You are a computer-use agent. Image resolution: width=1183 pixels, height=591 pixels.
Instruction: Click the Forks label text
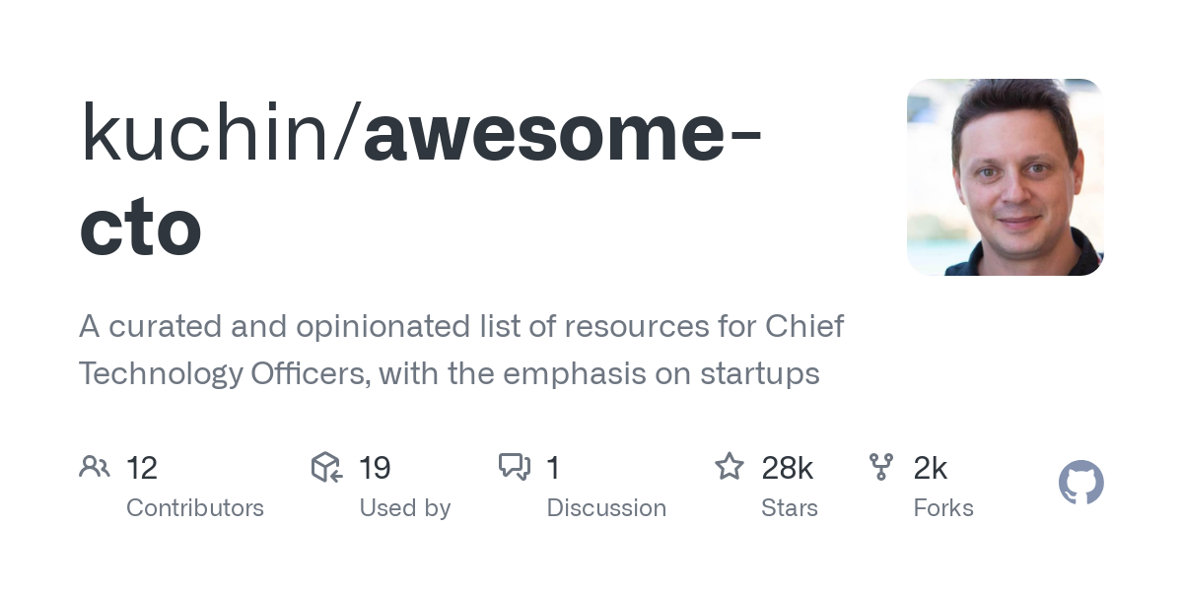943,508
